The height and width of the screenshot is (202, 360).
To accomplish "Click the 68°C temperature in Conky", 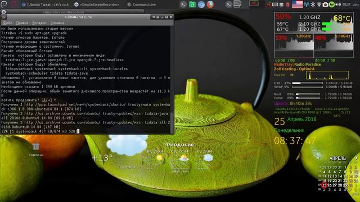I will pyautogui.click(x=342, y=19).
